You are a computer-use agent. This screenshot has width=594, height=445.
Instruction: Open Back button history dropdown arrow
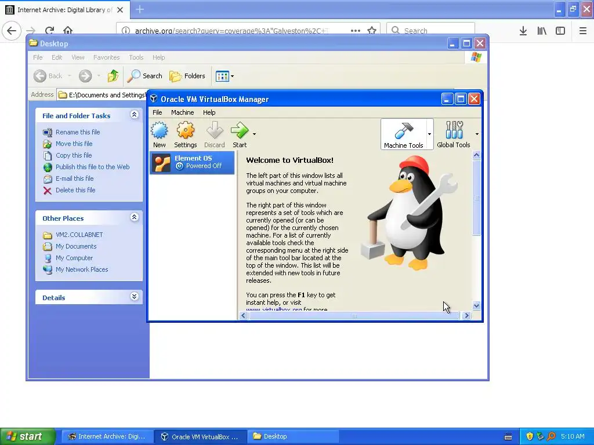(x=70, y=76)
